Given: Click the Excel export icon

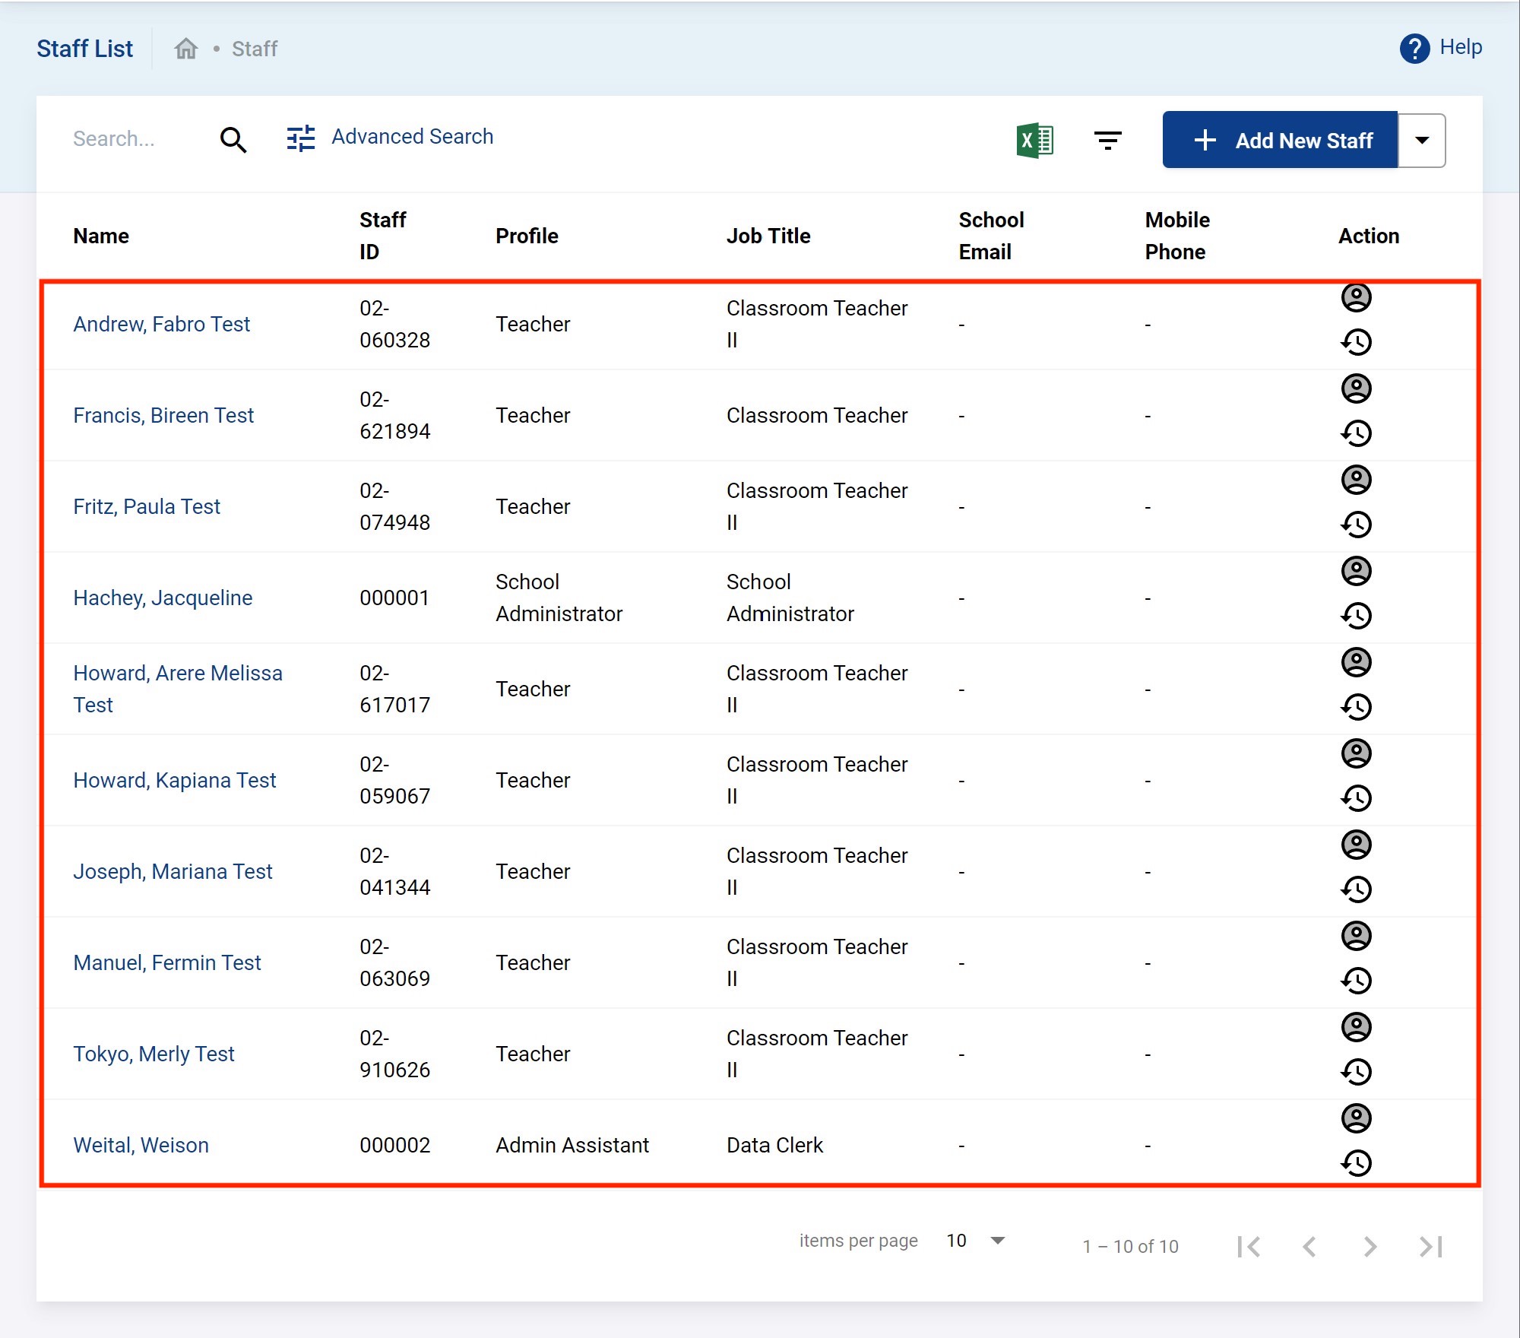Looking at the screenshot, I should pos(1034,141).
